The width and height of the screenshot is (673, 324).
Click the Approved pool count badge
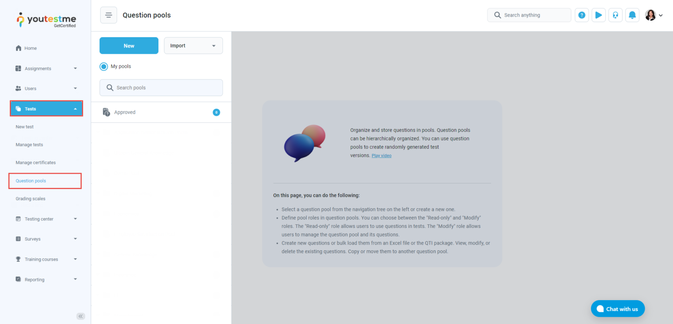[x=216, y=112]
